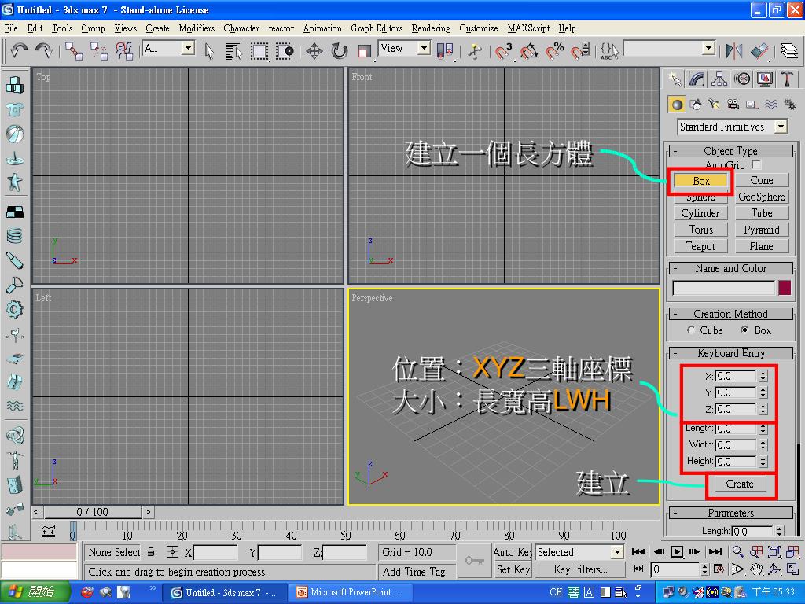
Task: Open Select by Name list icon
Action: (233, 51)
